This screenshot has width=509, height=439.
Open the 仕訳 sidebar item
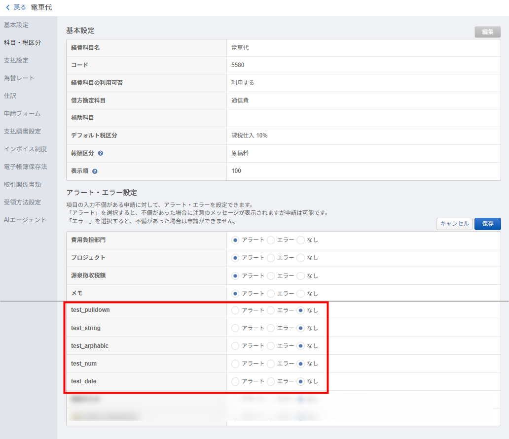(x=10, y=96)
